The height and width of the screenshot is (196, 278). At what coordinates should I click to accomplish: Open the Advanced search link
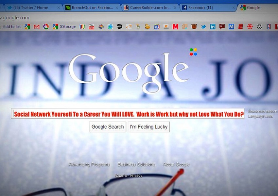pos(262,111)
